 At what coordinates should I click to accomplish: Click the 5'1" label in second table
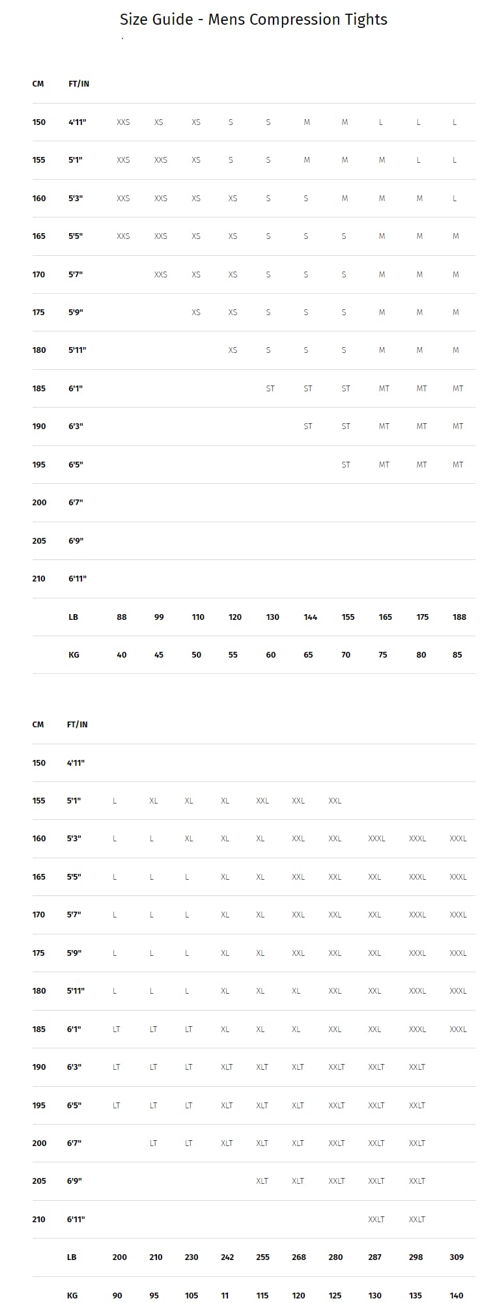[74, 800]
